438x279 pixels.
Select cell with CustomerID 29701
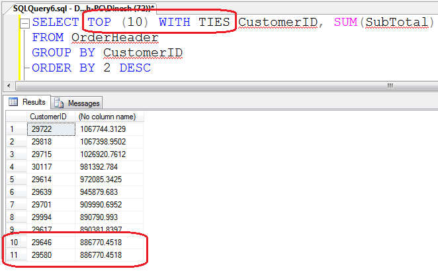[x=51, y=205]
